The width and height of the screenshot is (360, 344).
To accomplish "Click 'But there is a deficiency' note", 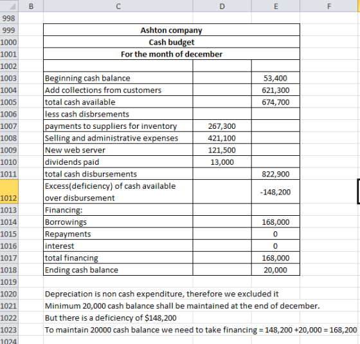I will tap(111, 318).
